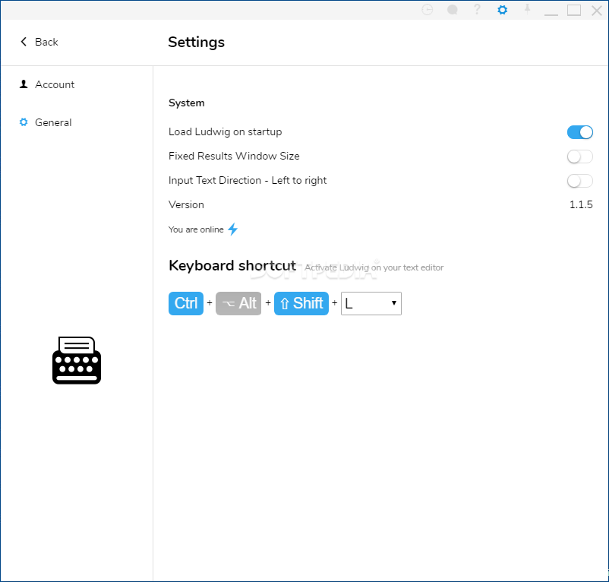Screen dimensions: 609x582
Task: Toggle the Ctrl modifier key
Action: [x=186, y=303]
